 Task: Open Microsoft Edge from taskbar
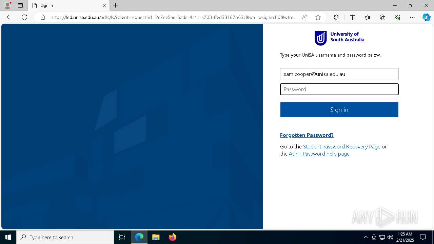(x=139, y=237)
